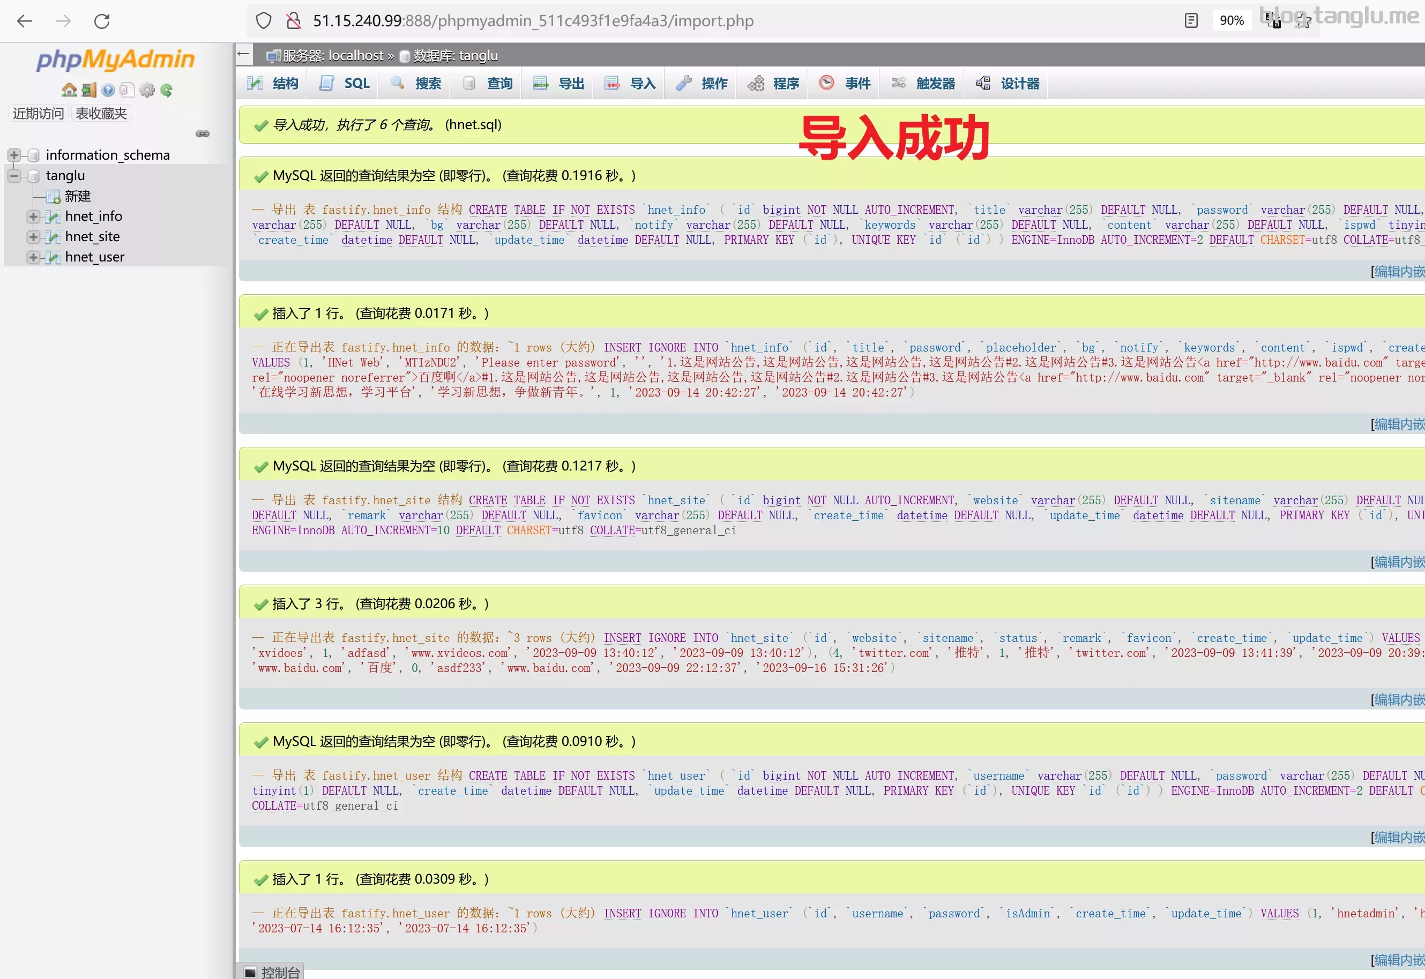Reload the page in the browser

102,21
